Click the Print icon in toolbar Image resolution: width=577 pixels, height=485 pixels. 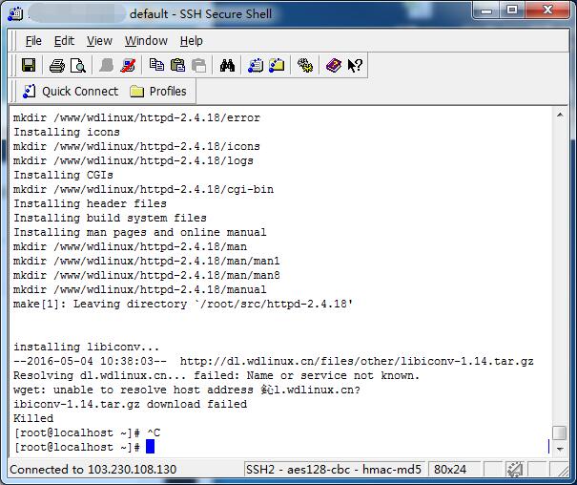[x=56, y=66]
